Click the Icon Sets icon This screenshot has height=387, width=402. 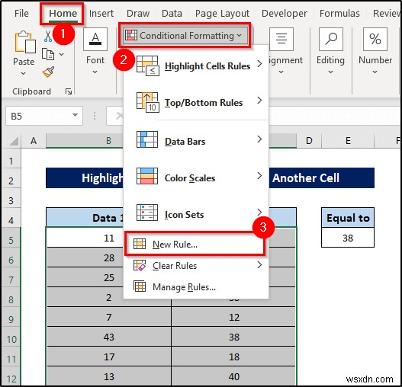(147, 213)
